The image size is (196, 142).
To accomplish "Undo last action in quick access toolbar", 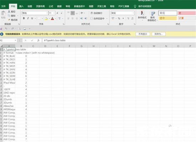I will [x=6, y=29].
